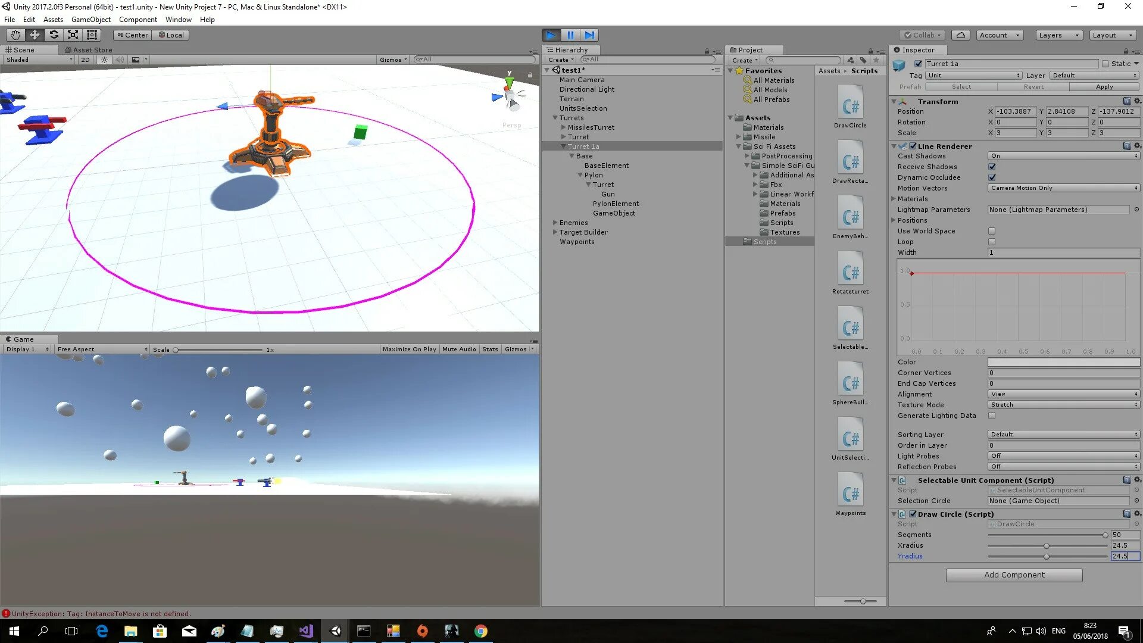Click the Pause button
Image resolution: width=1143 pixels, height=643 pixels.
(x=570, y=35)
